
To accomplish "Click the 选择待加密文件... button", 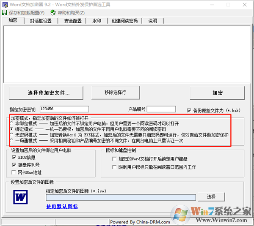I will tap(46, 93).
